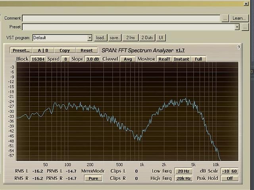Viewport: 254px width, 190px height.
Task: Set the Low Freq 20 Hz field
Action: [x=183, y=171]
